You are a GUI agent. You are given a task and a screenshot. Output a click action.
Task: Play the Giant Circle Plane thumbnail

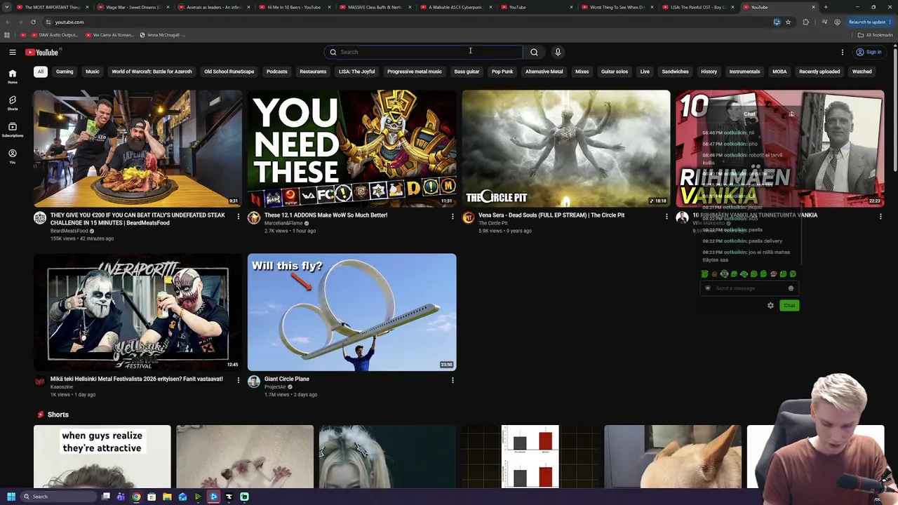point(352,312)
